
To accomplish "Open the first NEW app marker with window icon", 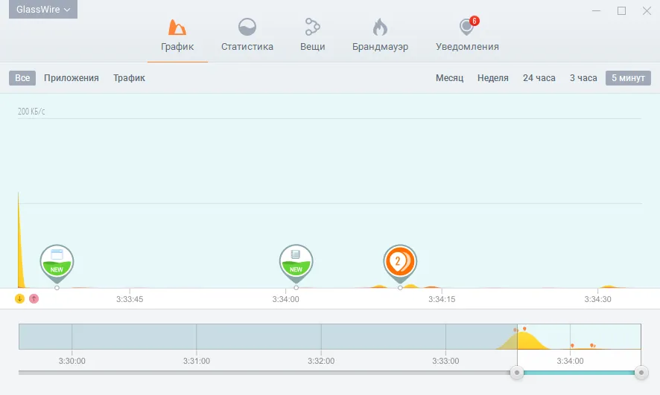I will pyautogui.click(x=57, y=264).
